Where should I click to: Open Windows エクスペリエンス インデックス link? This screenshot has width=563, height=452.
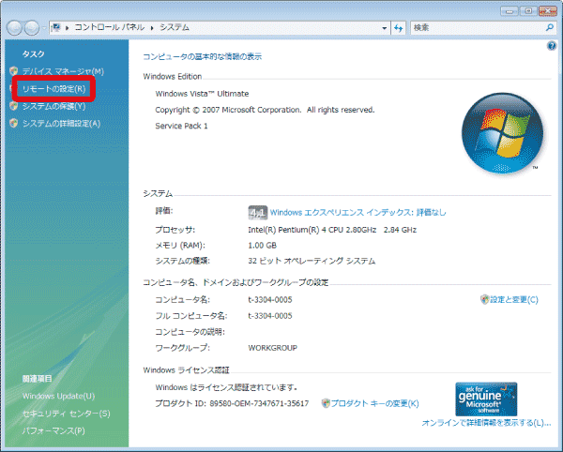pos(358,212)
